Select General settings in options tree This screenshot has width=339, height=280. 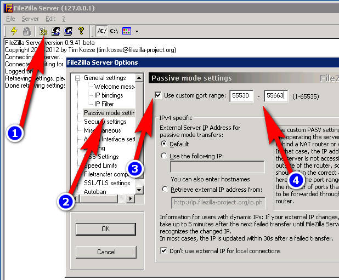pos(105,78)
